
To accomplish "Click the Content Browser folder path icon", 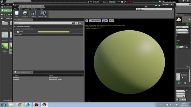I will 9,15.
